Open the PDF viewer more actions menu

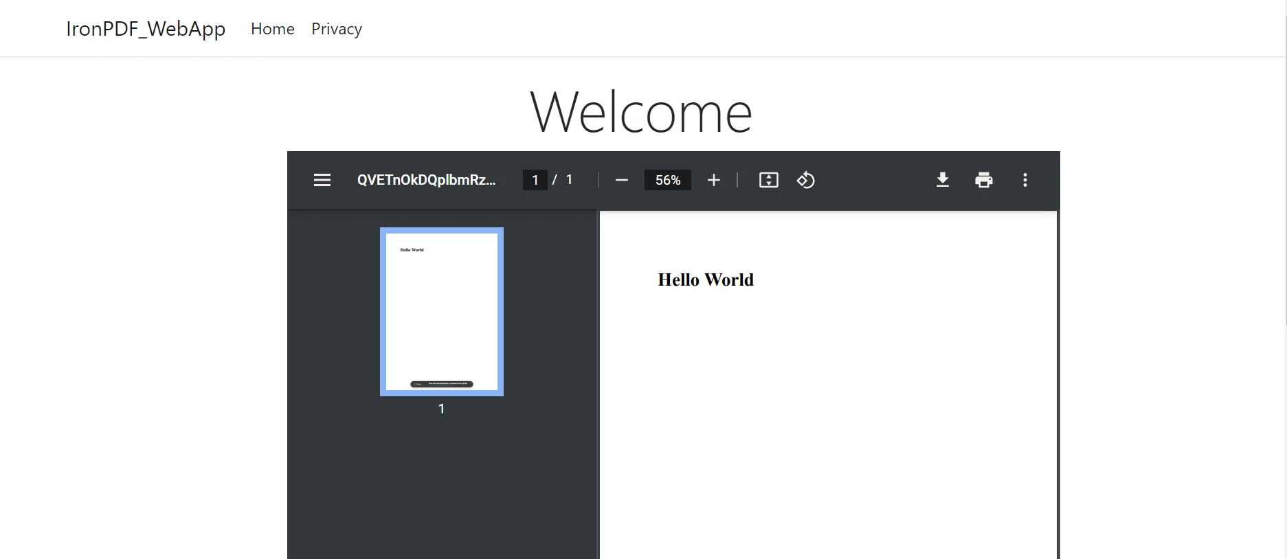point(1025,180)
